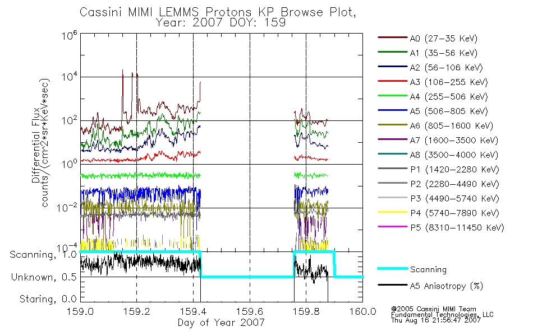The width and height of the screenshot is (533, 336).
Task: Click the black A5 Anisotropy legend line
Action: tap(393, 284)
